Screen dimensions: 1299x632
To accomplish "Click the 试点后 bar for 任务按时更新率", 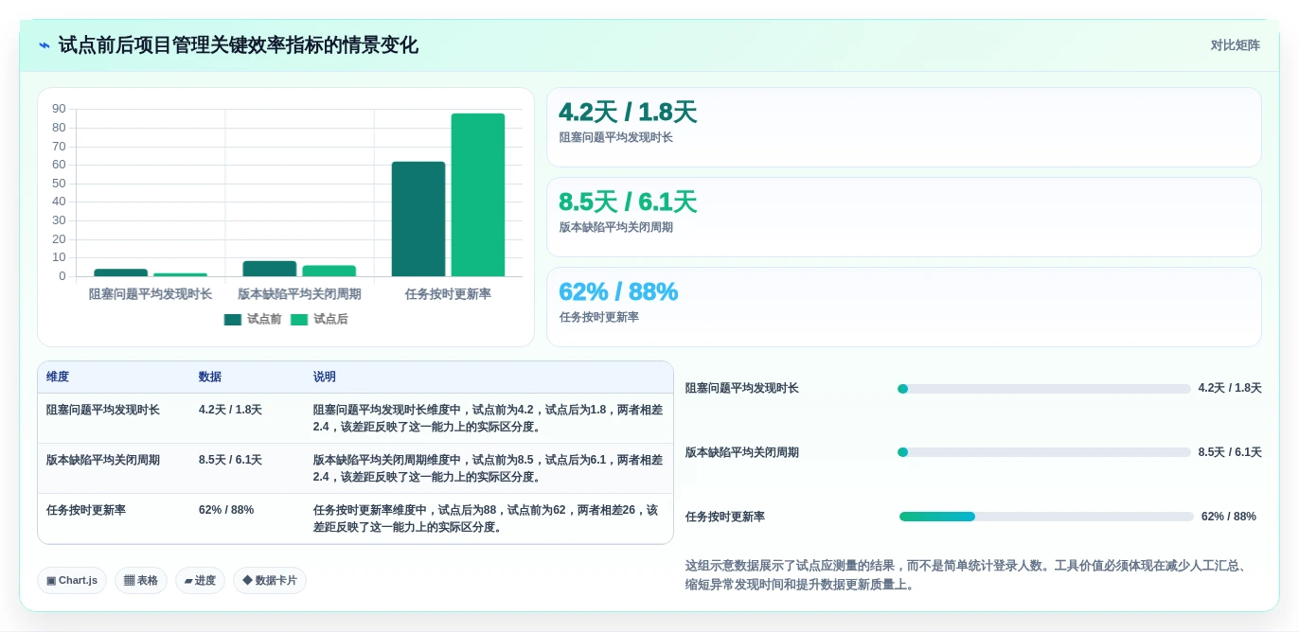I will pyautogui.click(x=478, y=195).
